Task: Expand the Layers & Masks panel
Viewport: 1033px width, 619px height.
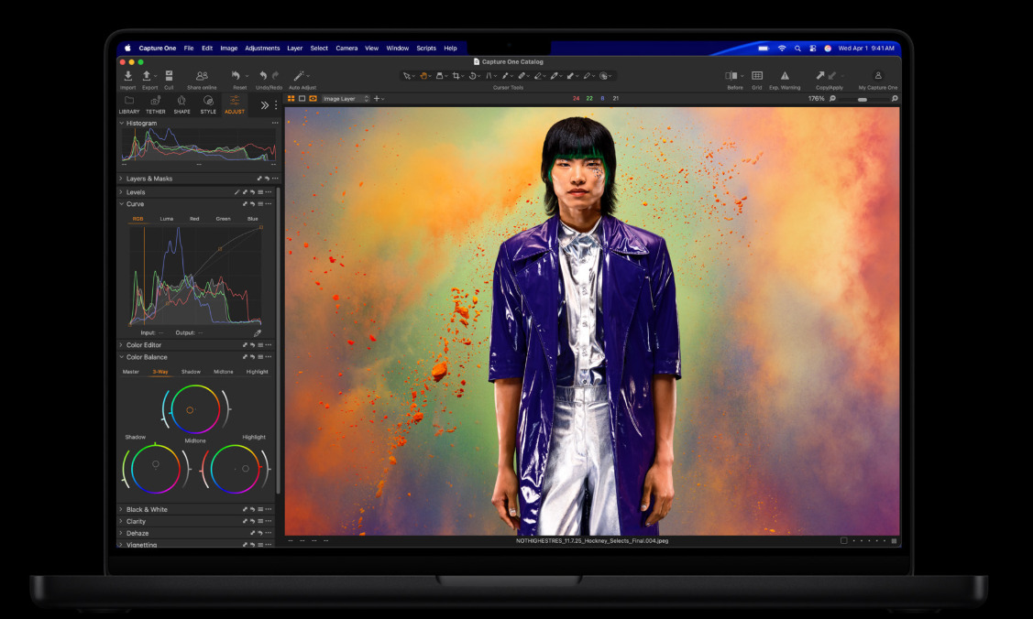Action: pyautogui.click(x=121, y=179)
